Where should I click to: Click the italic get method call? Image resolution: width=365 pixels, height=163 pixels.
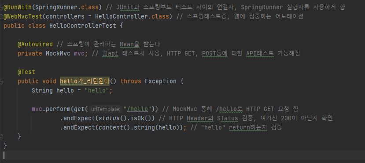point(79,109)
